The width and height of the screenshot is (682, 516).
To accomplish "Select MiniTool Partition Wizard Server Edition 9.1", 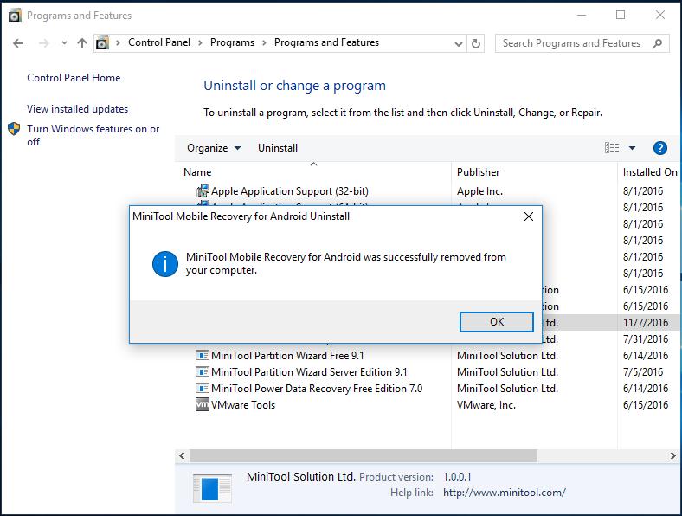I will (x=428, y=372).
